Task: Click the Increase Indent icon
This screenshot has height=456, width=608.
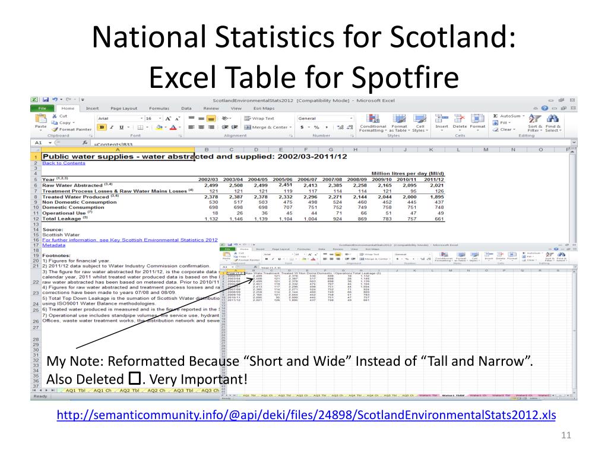Action: (x=235, y=127)
